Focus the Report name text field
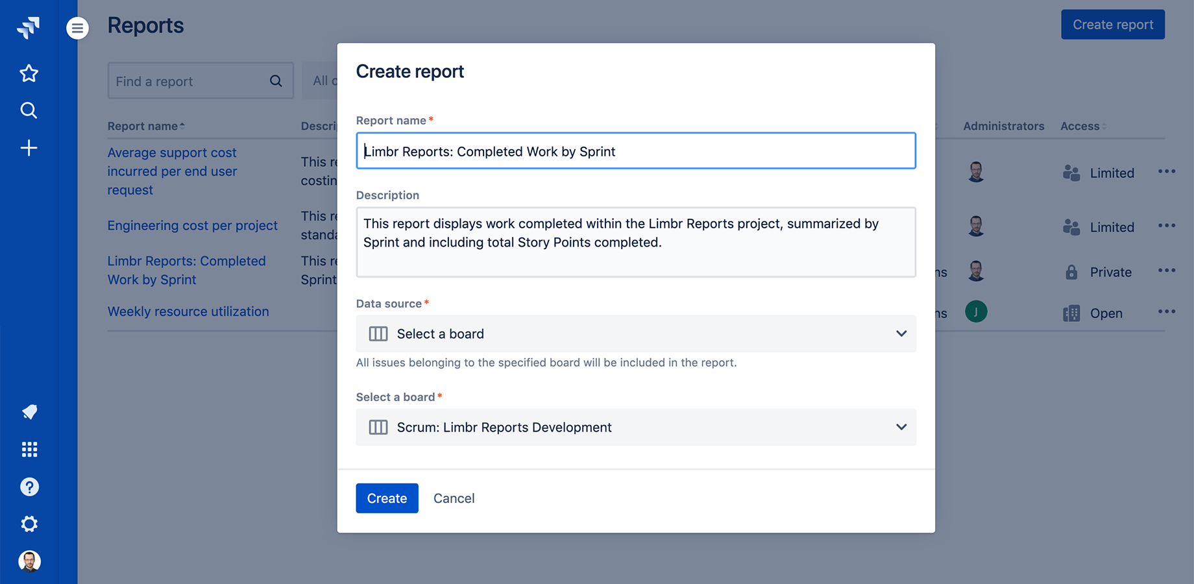The height and width of the screenshot is (584, 1194). [636, 151]
